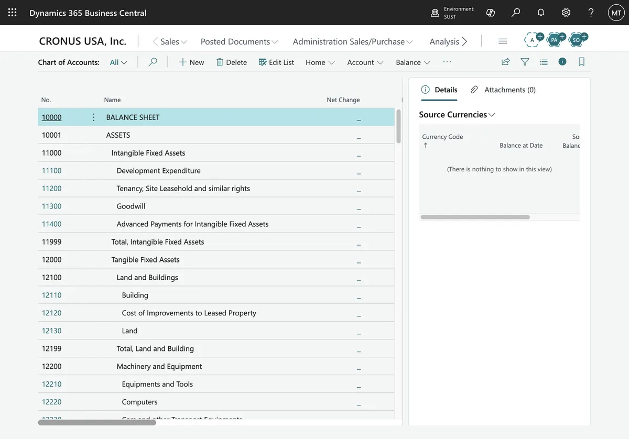
Task: Go to CRONUS USA, Inc. home
Action: coord(82,41)
